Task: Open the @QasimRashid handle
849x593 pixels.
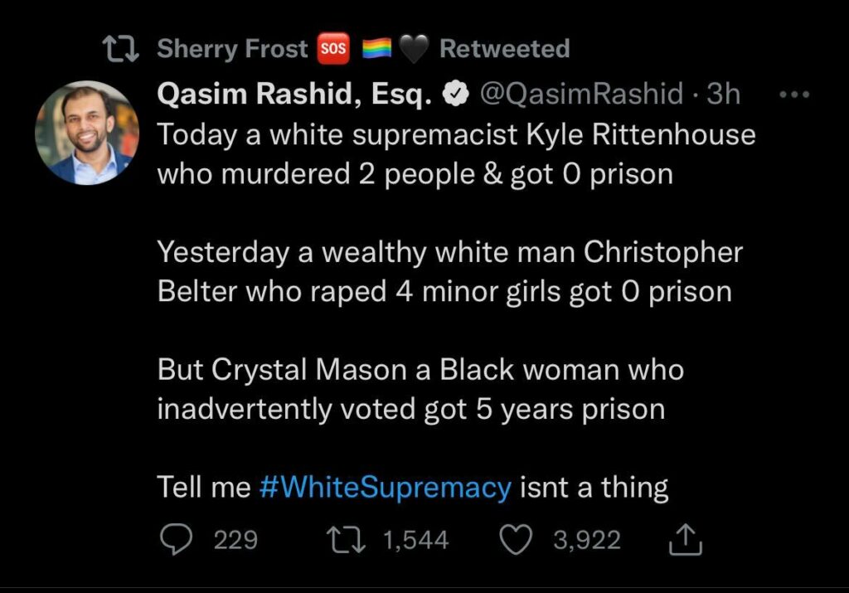Action: [x=581, y=95]
